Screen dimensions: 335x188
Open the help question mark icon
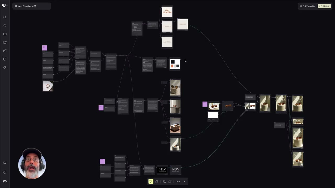pos(5,172)
